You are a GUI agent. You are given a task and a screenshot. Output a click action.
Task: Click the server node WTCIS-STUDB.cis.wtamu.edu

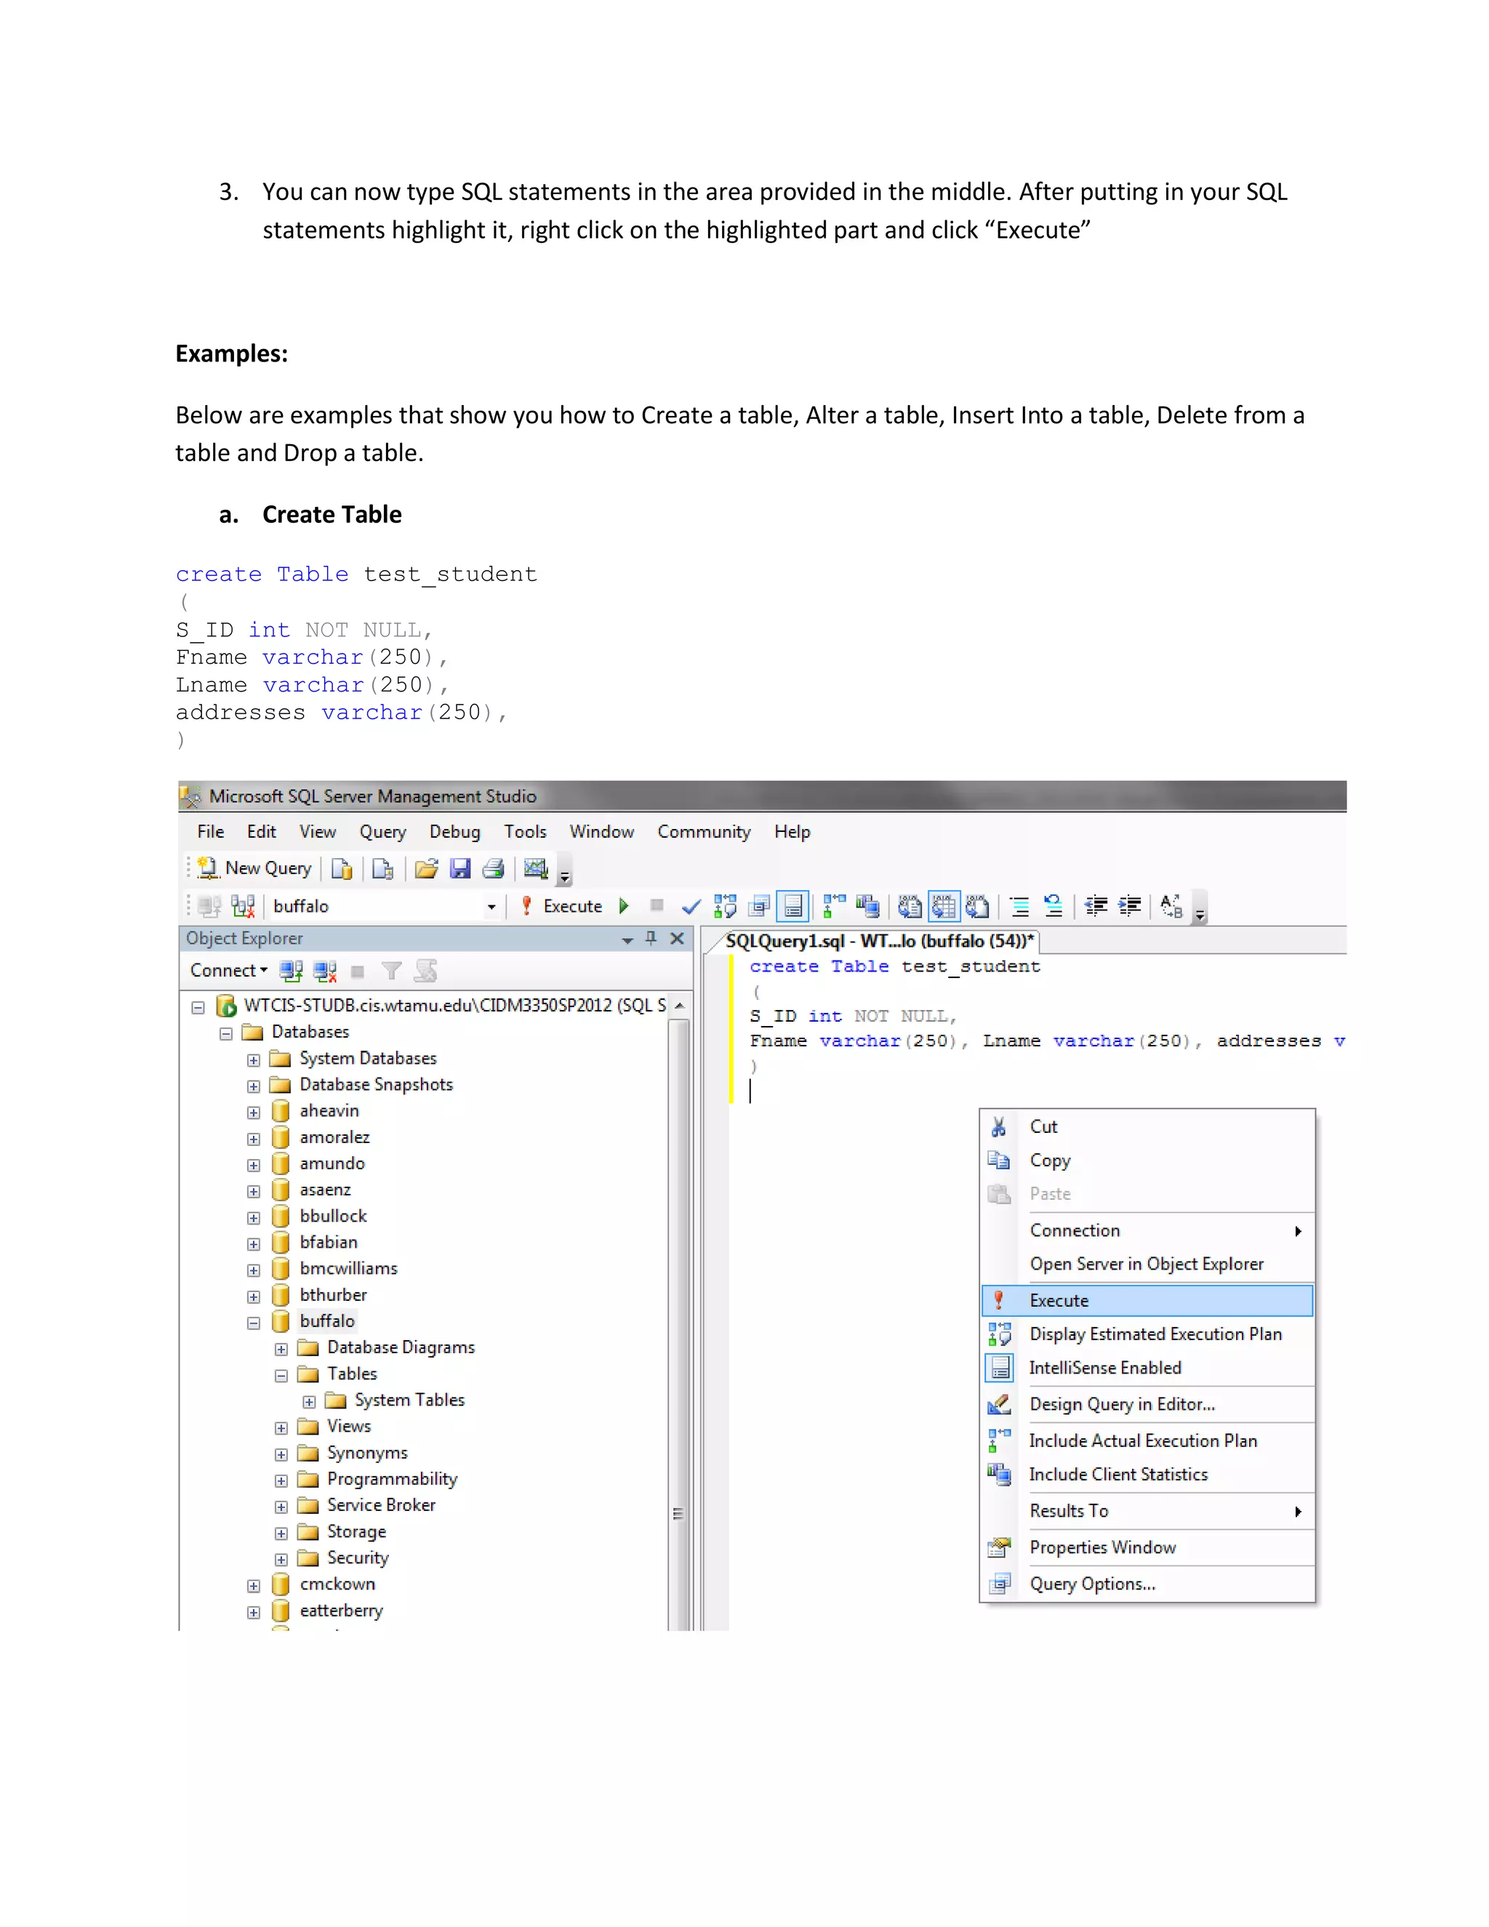[x=454, y=1006]
